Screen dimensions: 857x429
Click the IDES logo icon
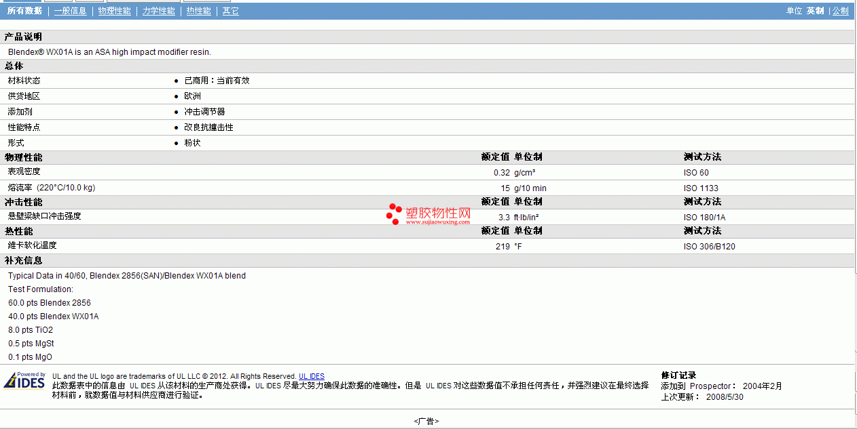pos(24,380)
